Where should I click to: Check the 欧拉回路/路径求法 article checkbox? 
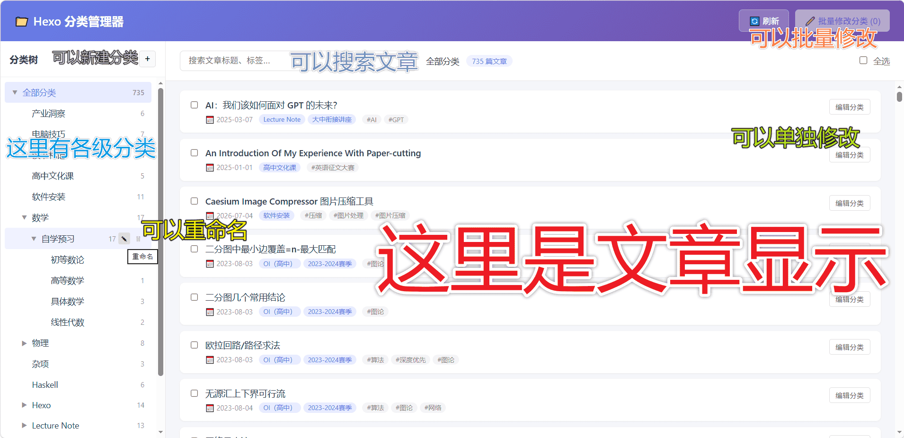(194, 345)
